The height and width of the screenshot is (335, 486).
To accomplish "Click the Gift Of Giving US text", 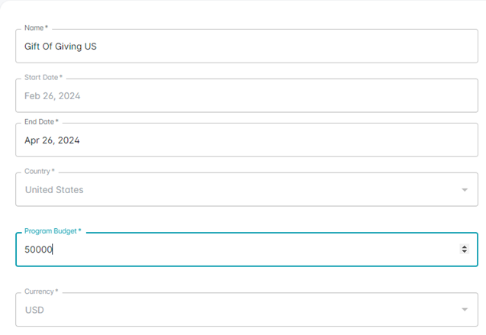I will click(60, 47).
